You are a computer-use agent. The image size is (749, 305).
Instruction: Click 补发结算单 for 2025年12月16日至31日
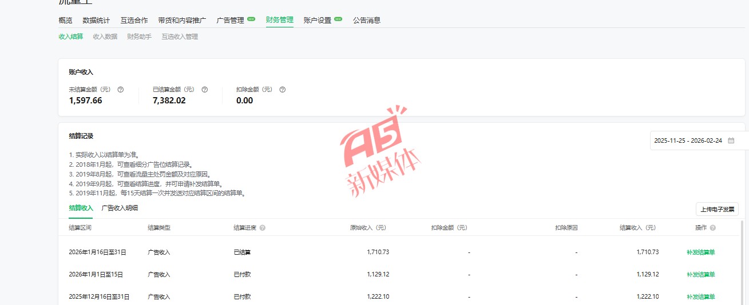tap(700, 296)
